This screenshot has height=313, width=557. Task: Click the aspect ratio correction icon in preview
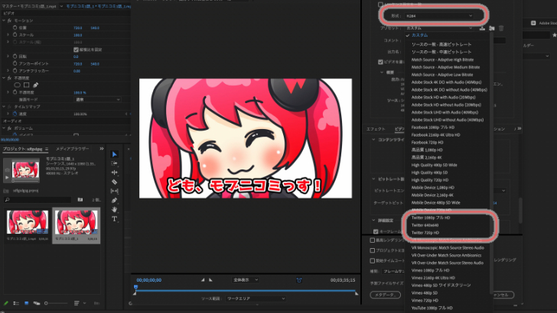[x=299, y=280]
